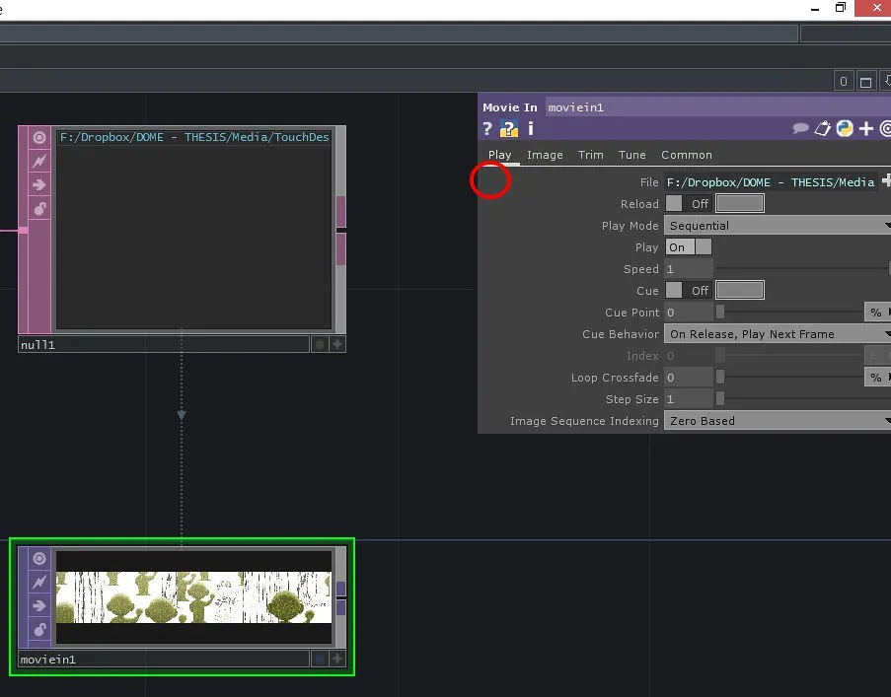
Task: Switch to the Image parameter tab
Action: coord(545,155)
